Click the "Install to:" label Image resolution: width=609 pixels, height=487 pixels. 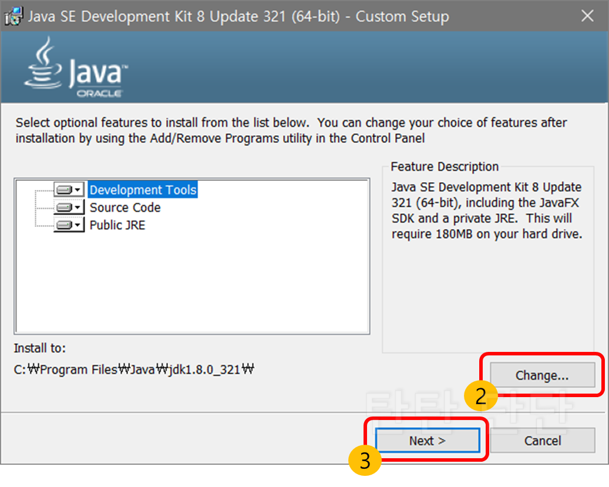tap(39, 348)
